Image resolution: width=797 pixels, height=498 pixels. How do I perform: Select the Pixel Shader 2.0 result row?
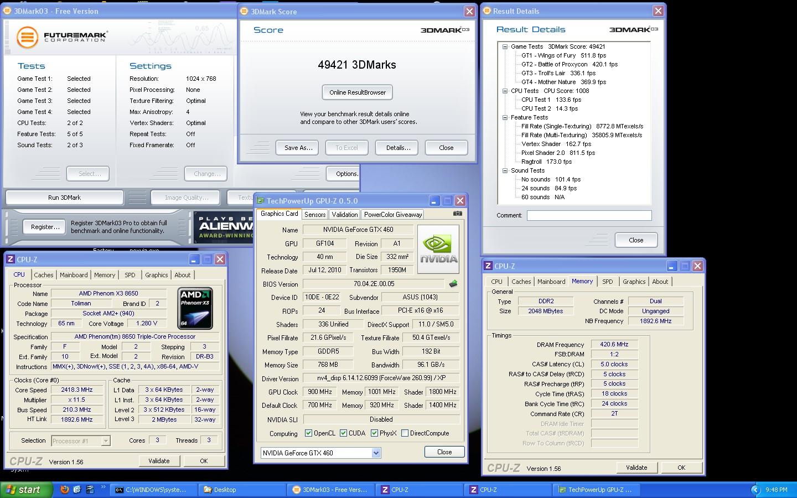click(x=558, y=153)
